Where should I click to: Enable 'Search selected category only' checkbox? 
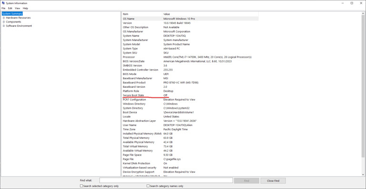81,186
